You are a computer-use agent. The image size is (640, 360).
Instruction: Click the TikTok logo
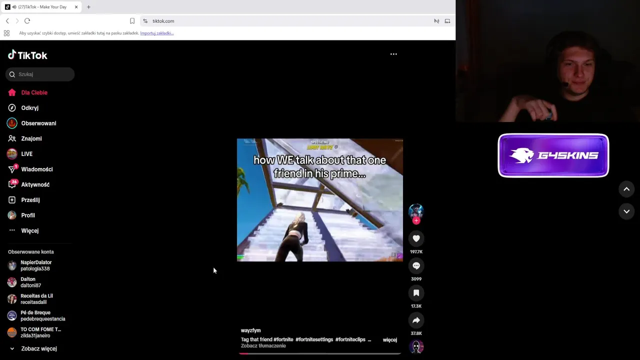tap(27, 55)
